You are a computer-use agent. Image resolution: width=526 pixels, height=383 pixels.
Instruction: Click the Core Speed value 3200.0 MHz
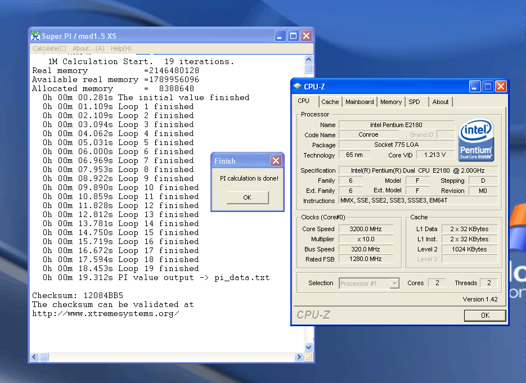pyautogui.click(x=366, y=229)
